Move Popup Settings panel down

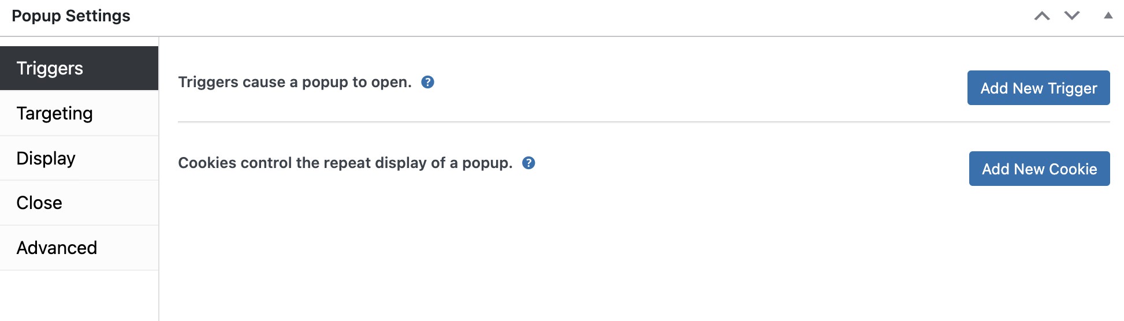(x=1072, y=16)
